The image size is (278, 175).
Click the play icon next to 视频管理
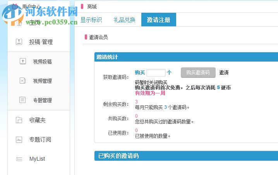22,81
